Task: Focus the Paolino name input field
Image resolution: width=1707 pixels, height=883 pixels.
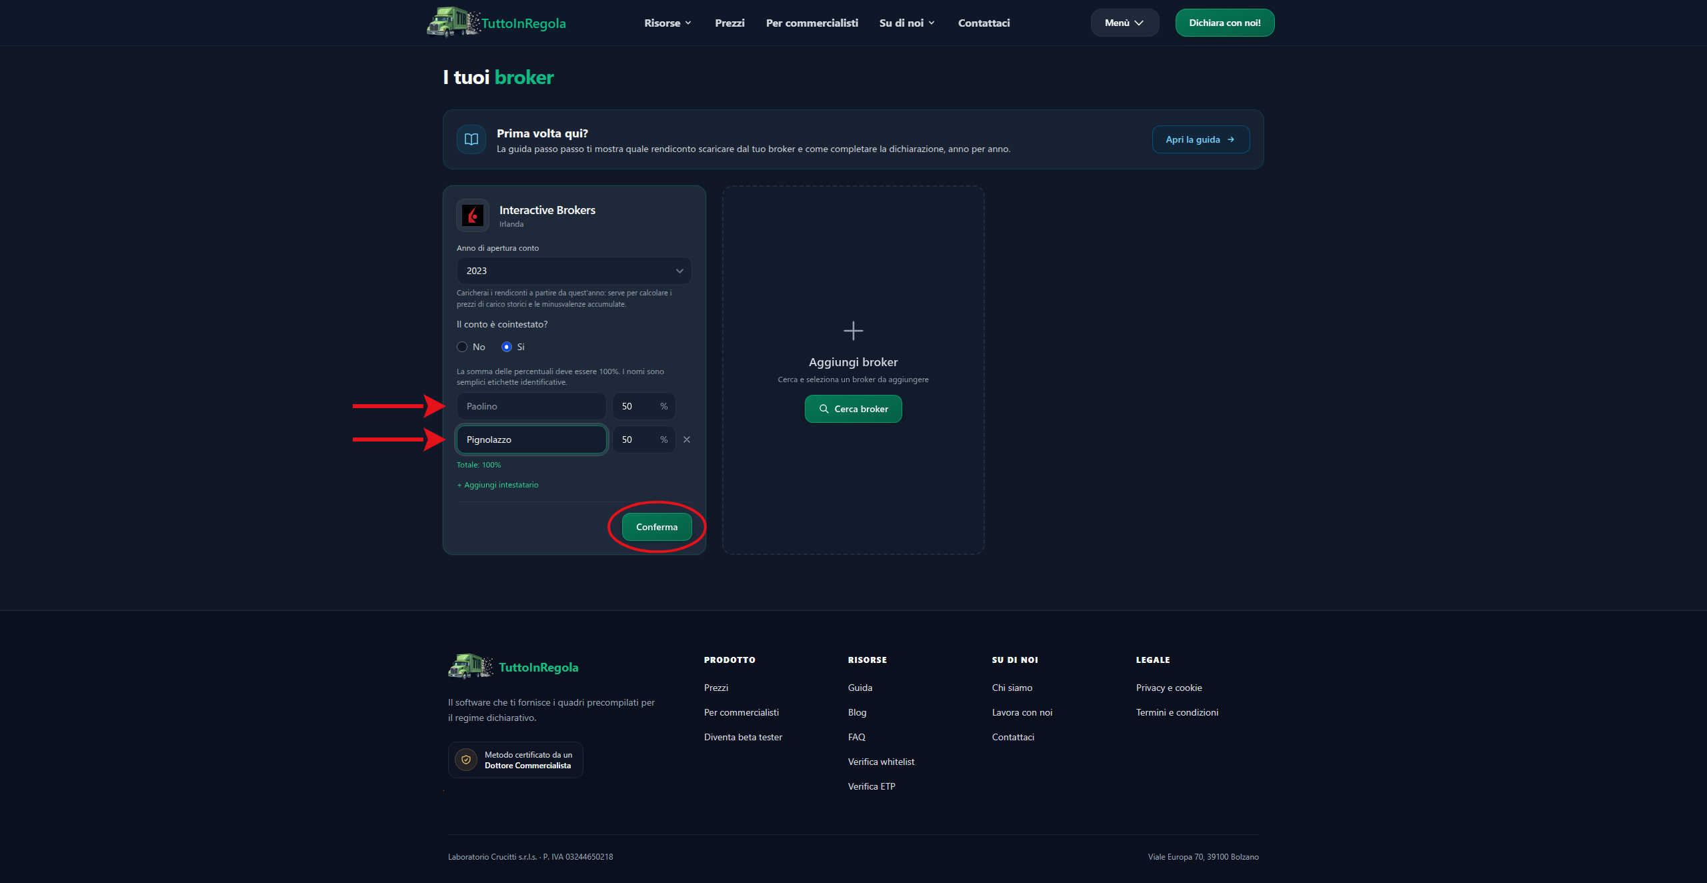Action: (x=531, y=406)
